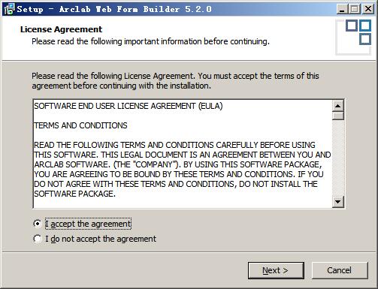The image size is (378, 289).
Task: Minimize the Setup window
Action: tap(342, 9)
